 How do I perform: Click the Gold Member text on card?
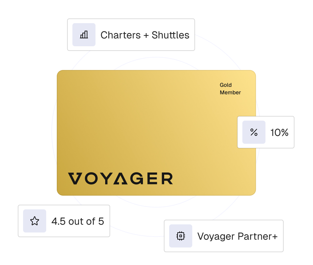pos(230,89)
